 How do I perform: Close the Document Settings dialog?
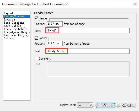coord(135,4)
